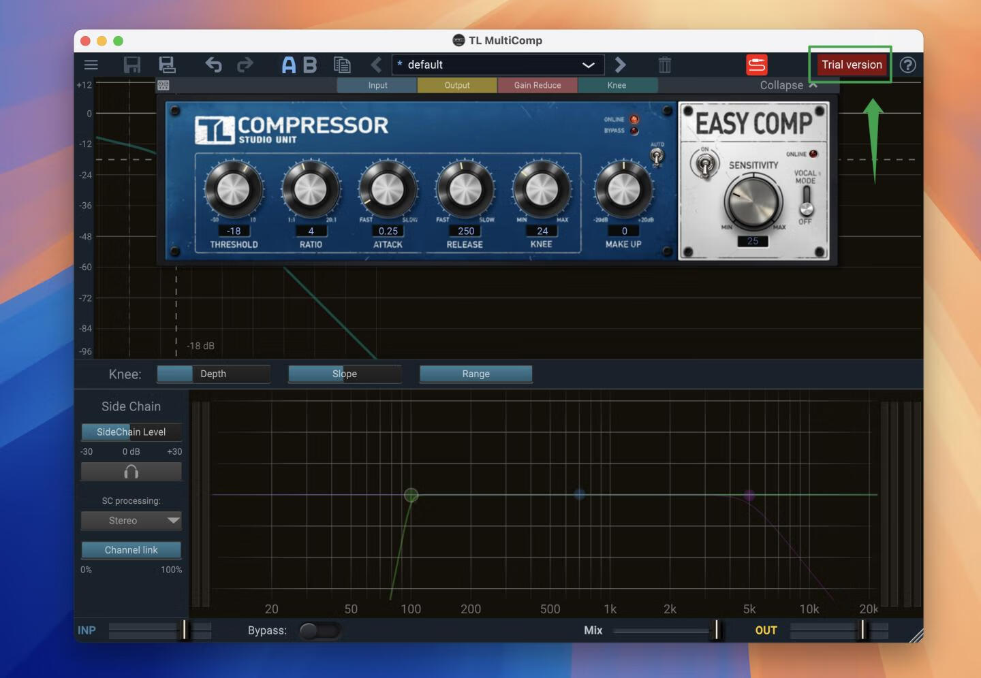Select the green high-pass filter node
The height and width of the screenshot is (678, 981).
[411, 495]
